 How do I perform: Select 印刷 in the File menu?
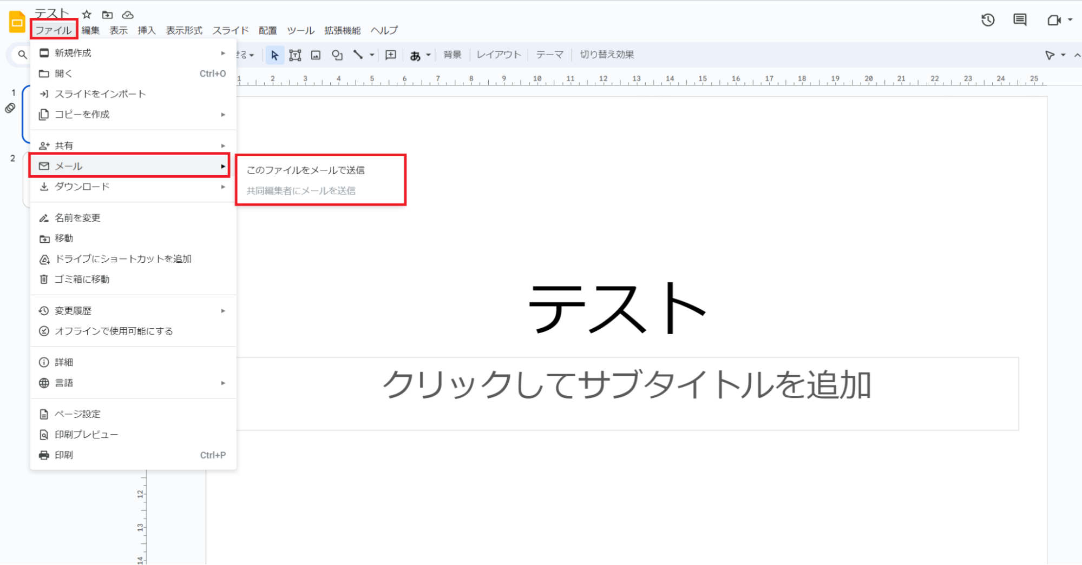64,455
